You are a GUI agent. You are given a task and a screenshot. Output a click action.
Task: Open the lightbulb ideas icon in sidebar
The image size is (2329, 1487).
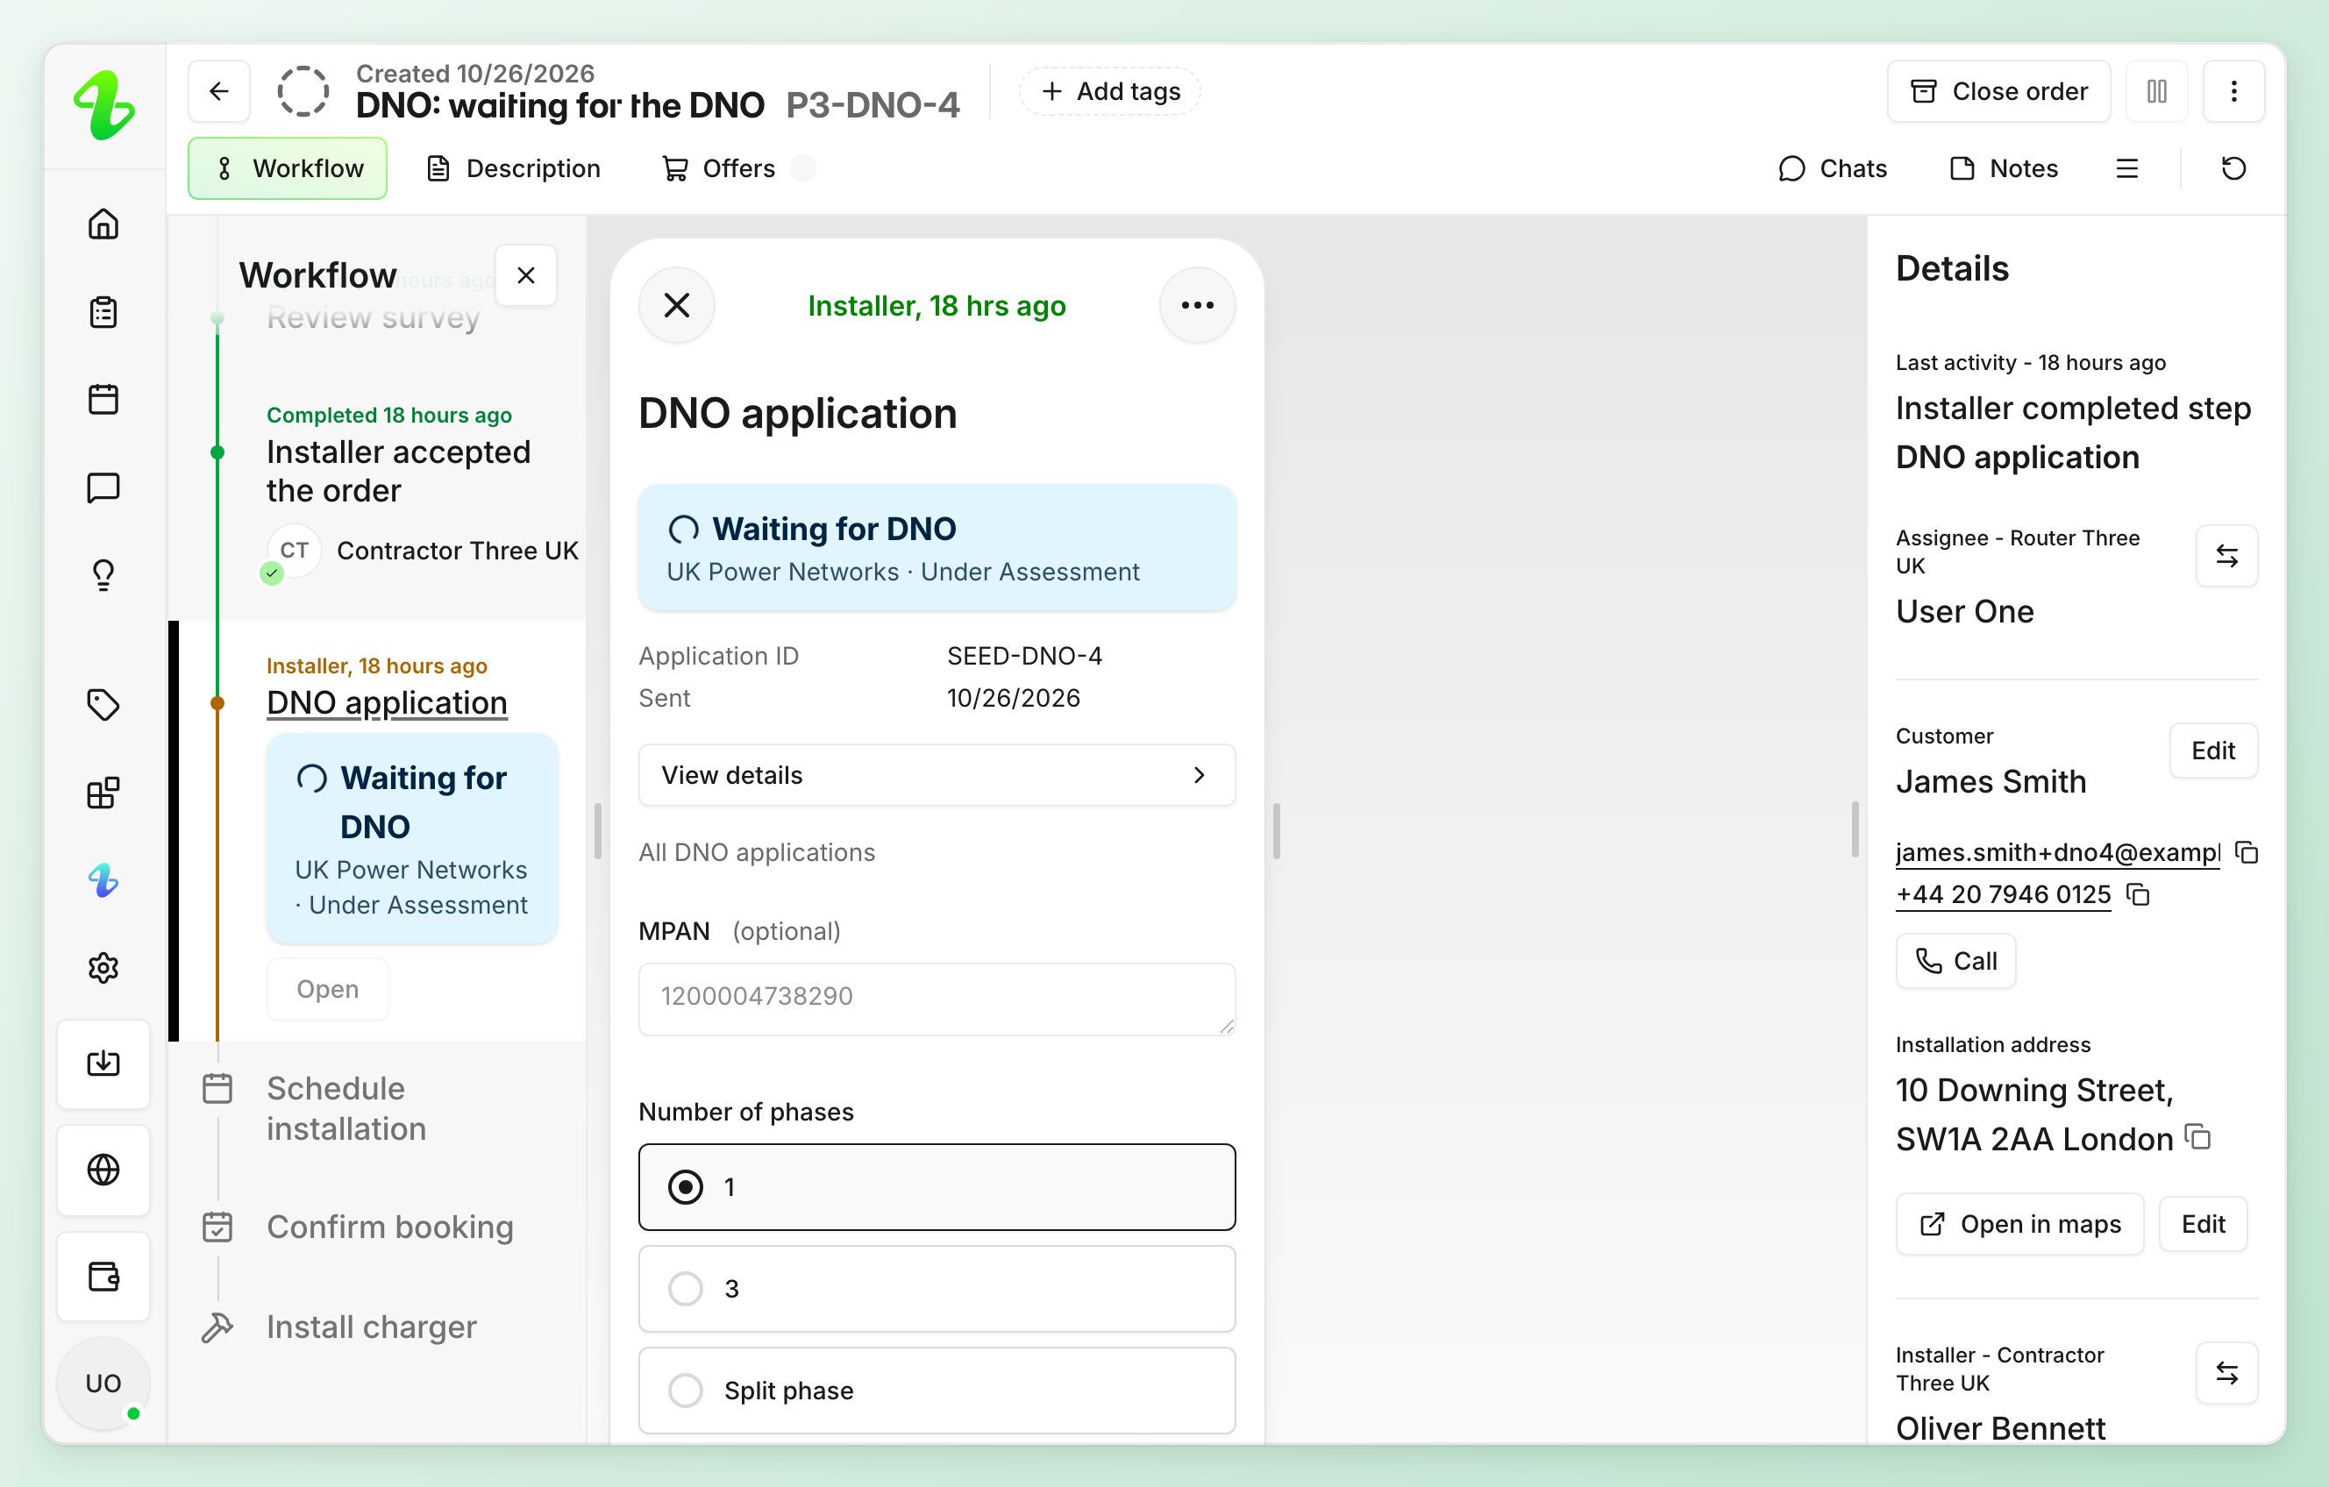(x=103, y=575)
